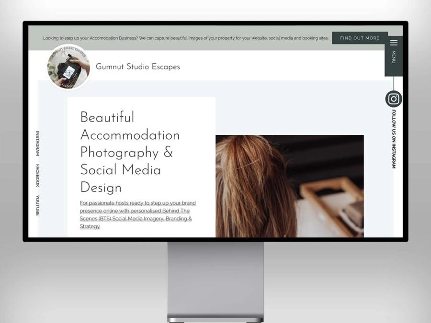Click the 'Looking to step up your Accomodation Business' banner text

tap(185, 38)
